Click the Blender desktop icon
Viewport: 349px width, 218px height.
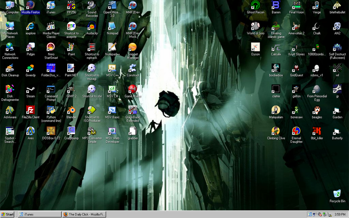[x=71, y=110]
